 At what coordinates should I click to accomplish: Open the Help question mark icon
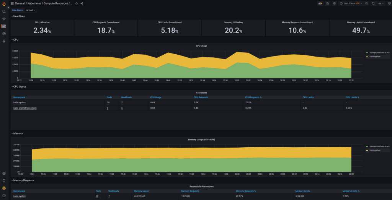4,195
